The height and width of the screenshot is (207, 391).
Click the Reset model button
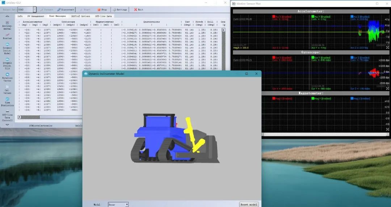pos(249,204)
